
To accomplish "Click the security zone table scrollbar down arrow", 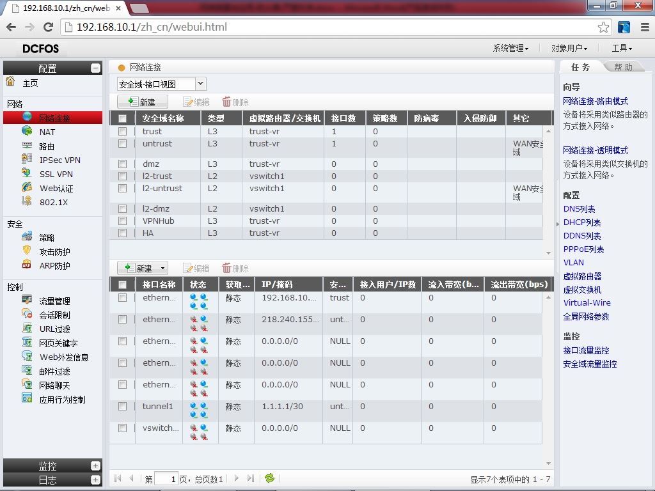I will tap(548, 253).
